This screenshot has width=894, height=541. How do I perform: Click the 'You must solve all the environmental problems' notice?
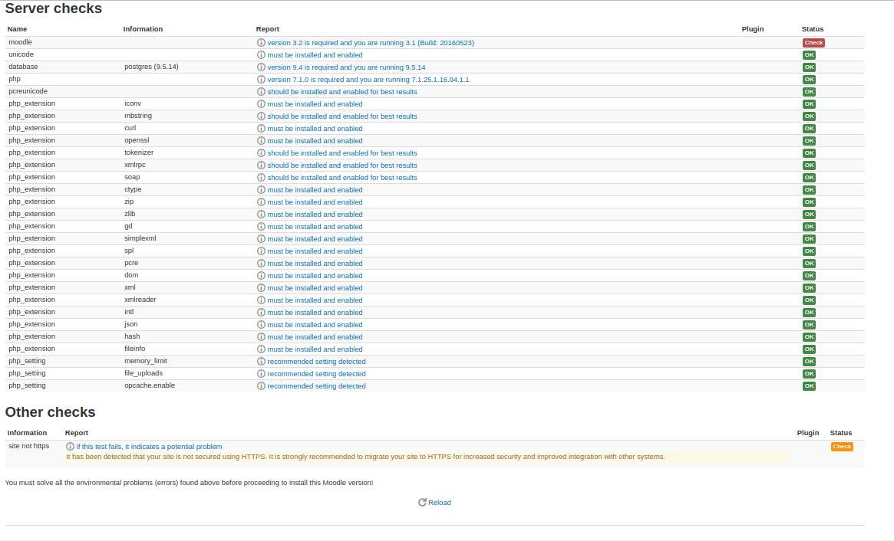190,483
